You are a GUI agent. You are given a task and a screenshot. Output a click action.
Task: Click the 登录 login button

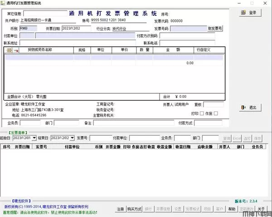point(250,13)
